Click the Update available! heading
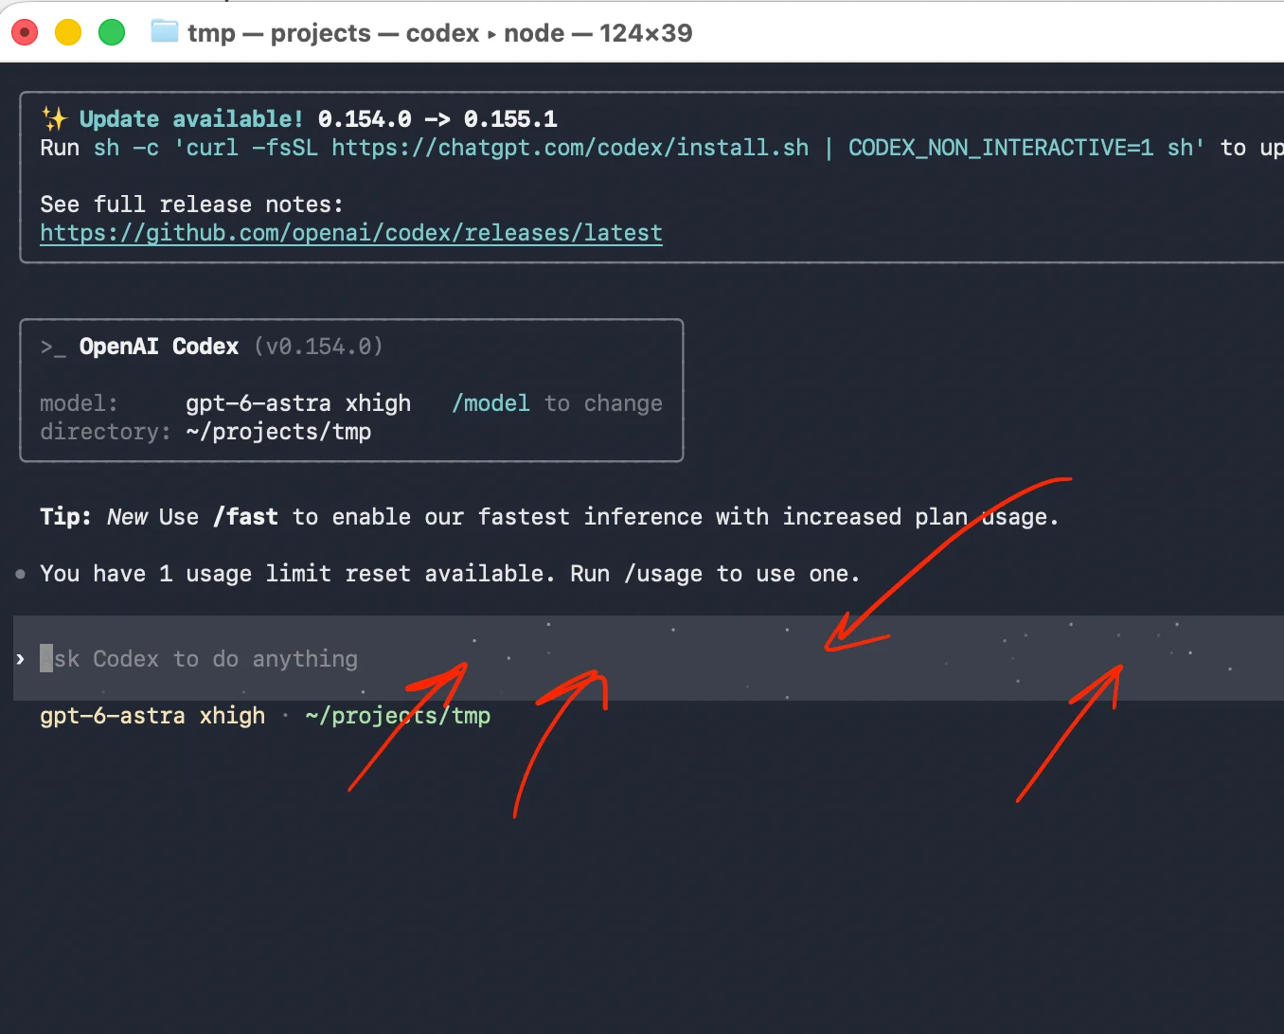This screenshot has width=1284, height=1034. coord(191,119)
